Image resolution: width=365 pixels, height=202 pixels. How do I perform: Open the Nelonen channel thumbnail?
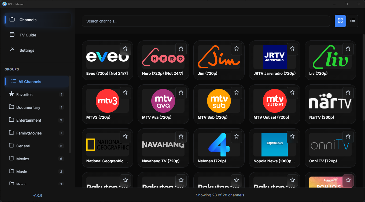tap(219, 144)
